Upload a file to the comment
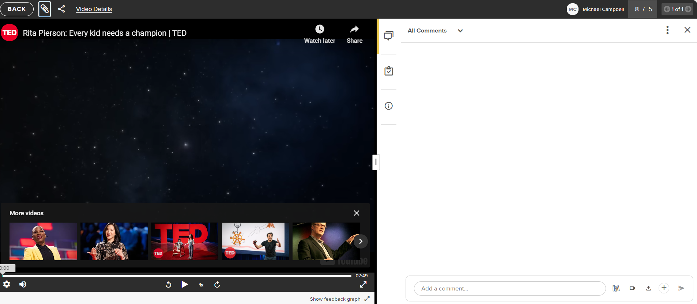This screenshot has width=697, height=304. 648,288
